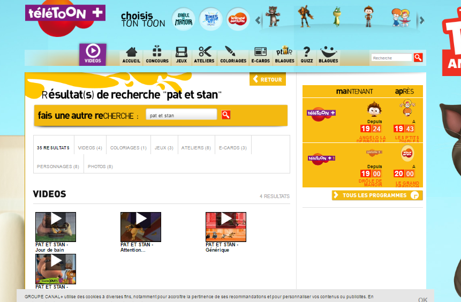461x302 pixels.
Task: Open Coloriages crayon icon
Action: (x=233, y=55)
